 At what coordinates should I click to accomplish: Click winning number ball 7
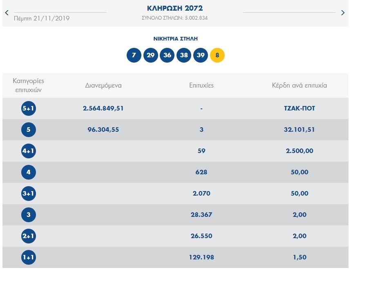pos(134,55)
